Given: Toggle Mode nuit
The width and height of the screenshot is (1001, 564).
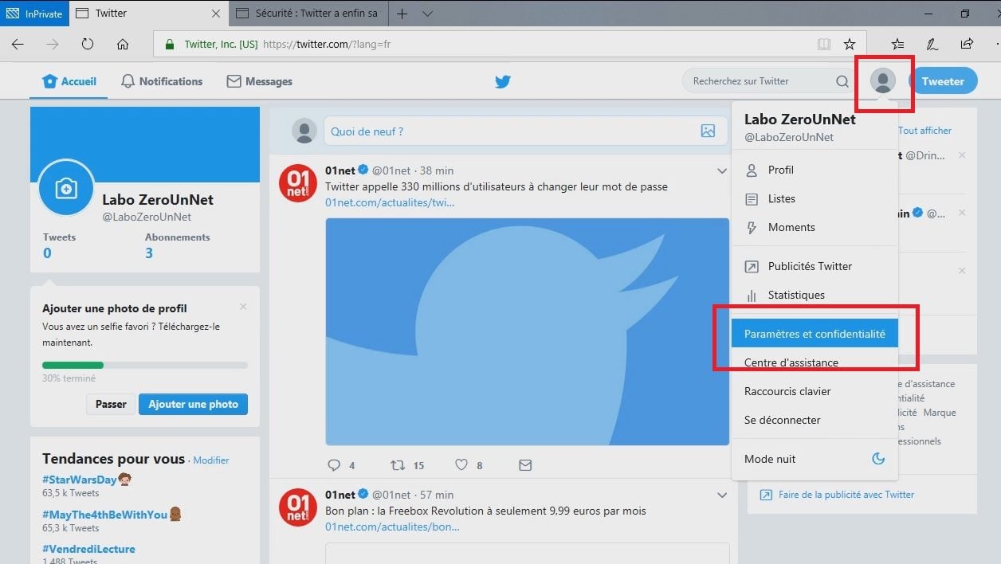Looking at the screenshot, I should click(x=815, y=459).
